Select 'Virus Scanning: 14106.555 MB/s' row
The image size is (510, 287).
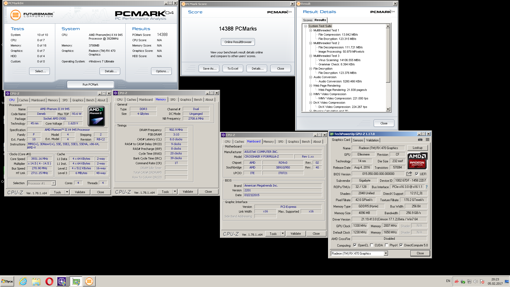[x=339, y=60]
